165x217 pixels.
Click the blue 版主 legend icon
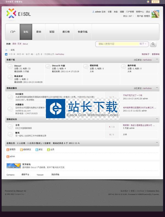pos(37,150)
